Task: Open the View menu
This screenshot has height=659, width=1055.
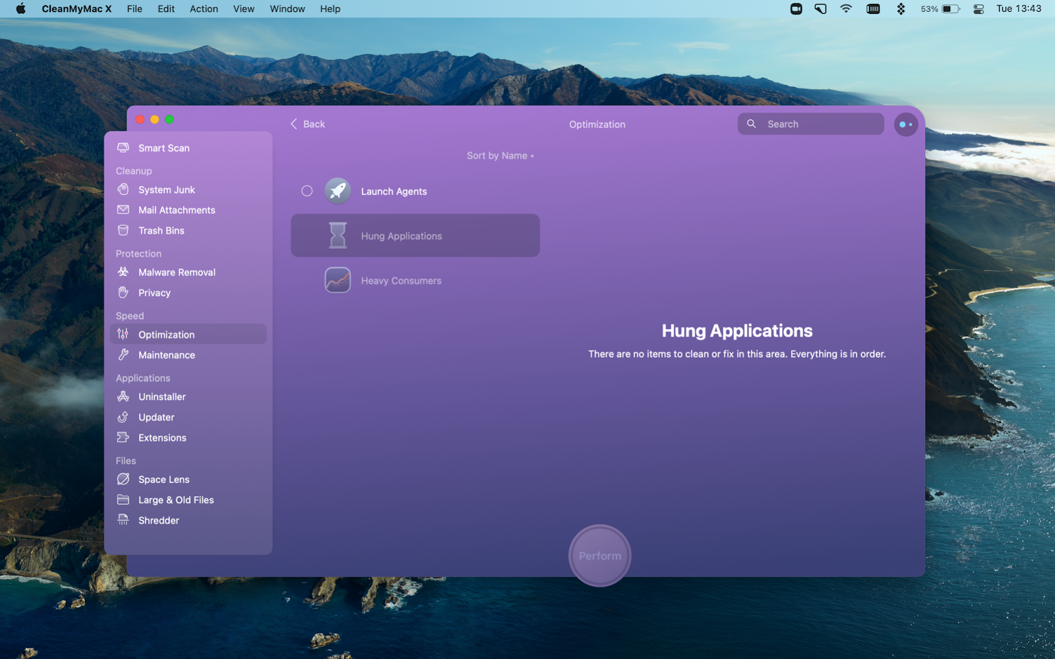Action: click(244, 9)
